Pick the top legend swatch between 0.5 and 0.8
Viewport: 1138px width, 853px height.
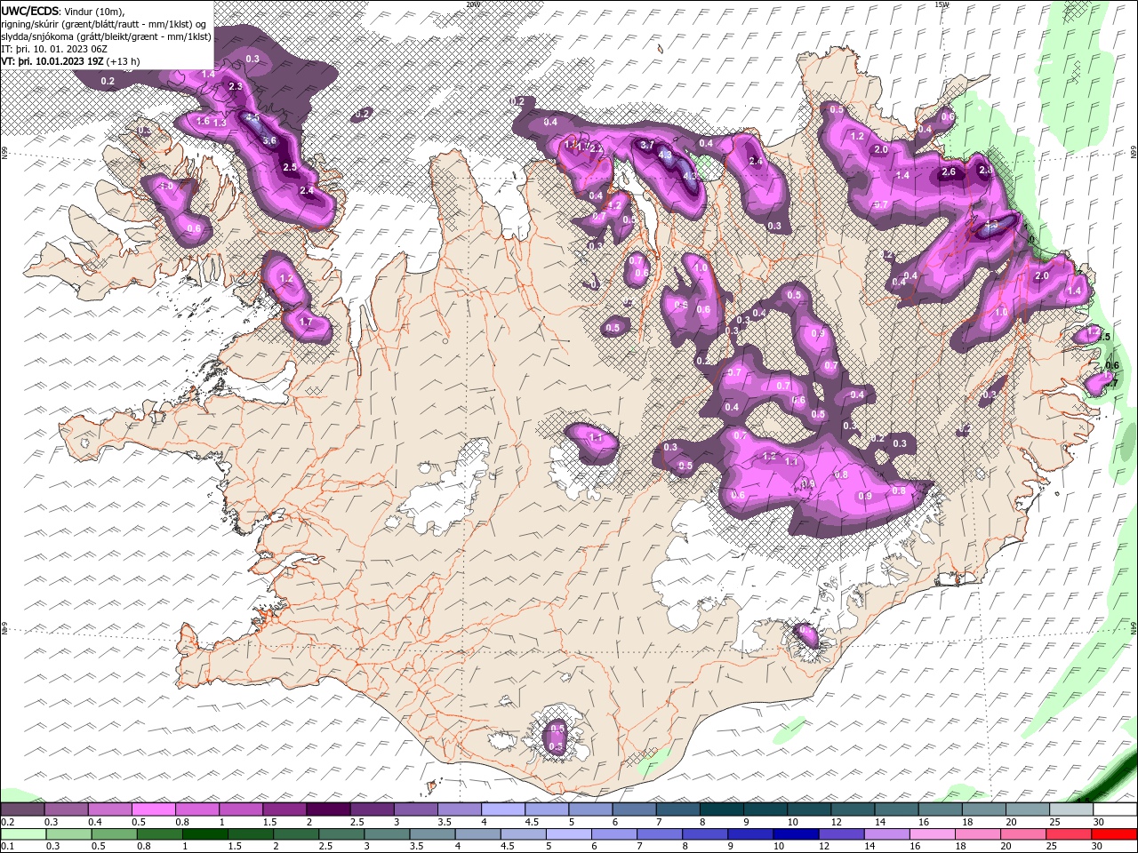(154, 809)
